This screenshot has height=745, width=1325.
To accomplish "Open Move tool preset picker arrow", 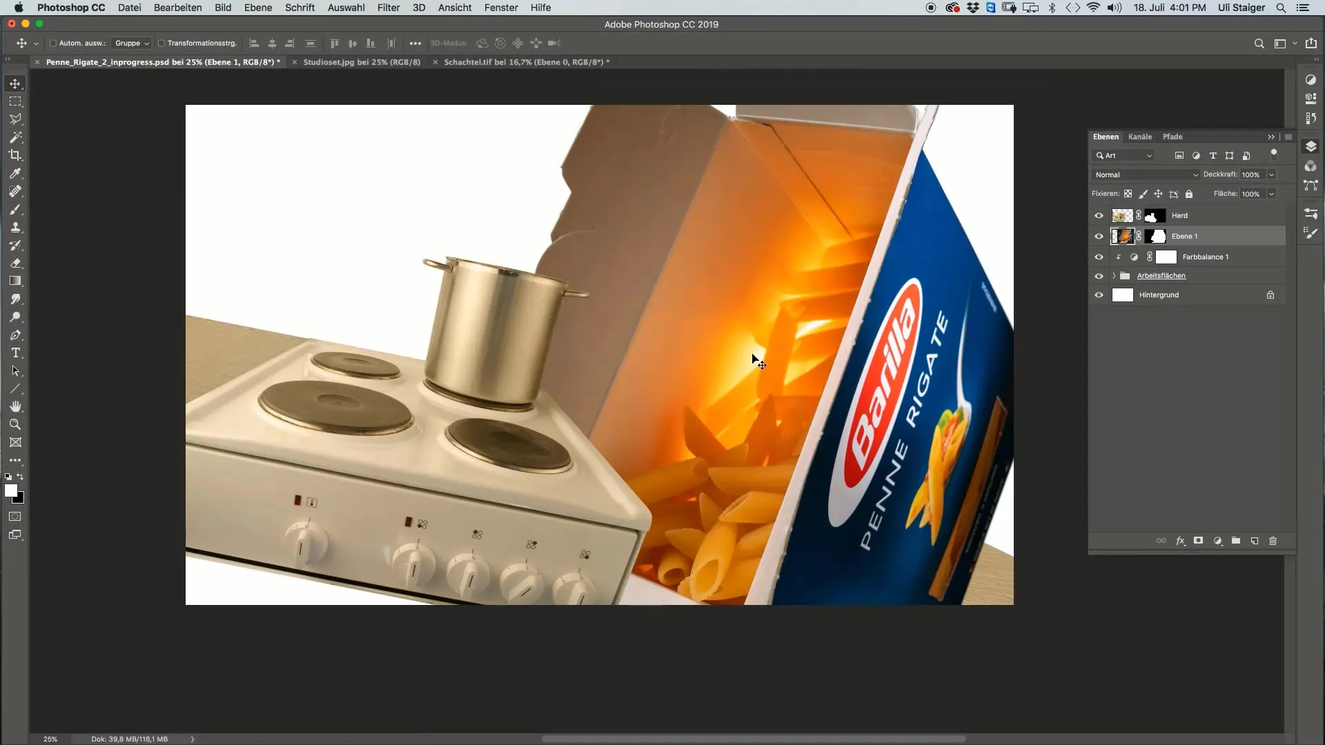I will [36, 43].
